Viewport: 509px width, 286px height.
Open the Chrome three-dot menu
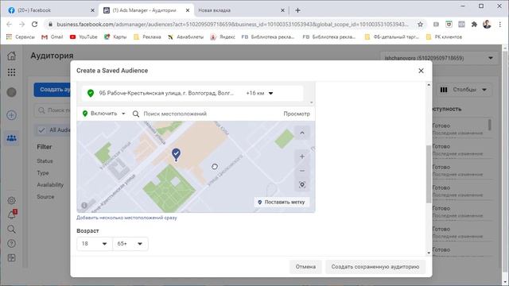pyautogui.click(x=499, y=25)
